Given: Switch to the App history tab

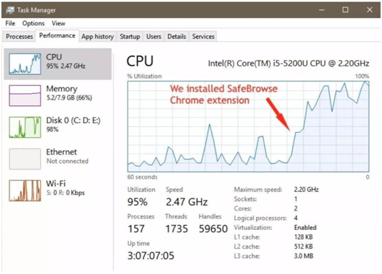Looking at the screenshot, I should click(x=97, y=37).
